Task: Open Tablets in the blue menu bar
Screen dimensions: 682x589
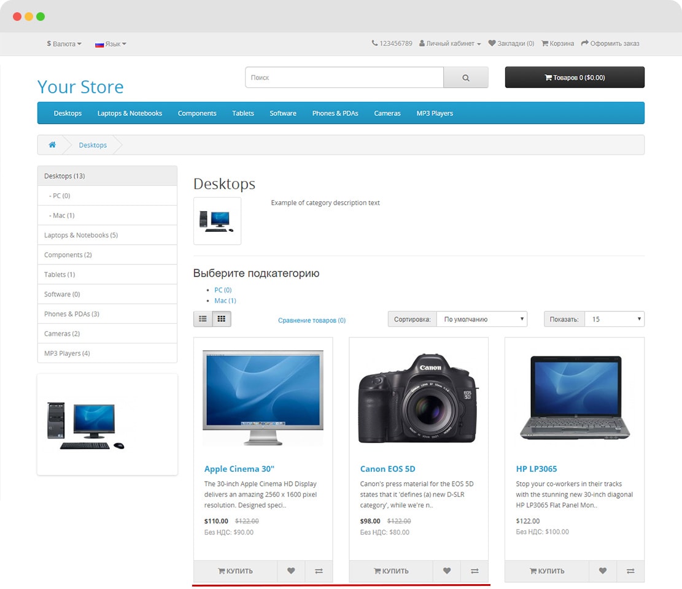Action: [x=242, y=113]
